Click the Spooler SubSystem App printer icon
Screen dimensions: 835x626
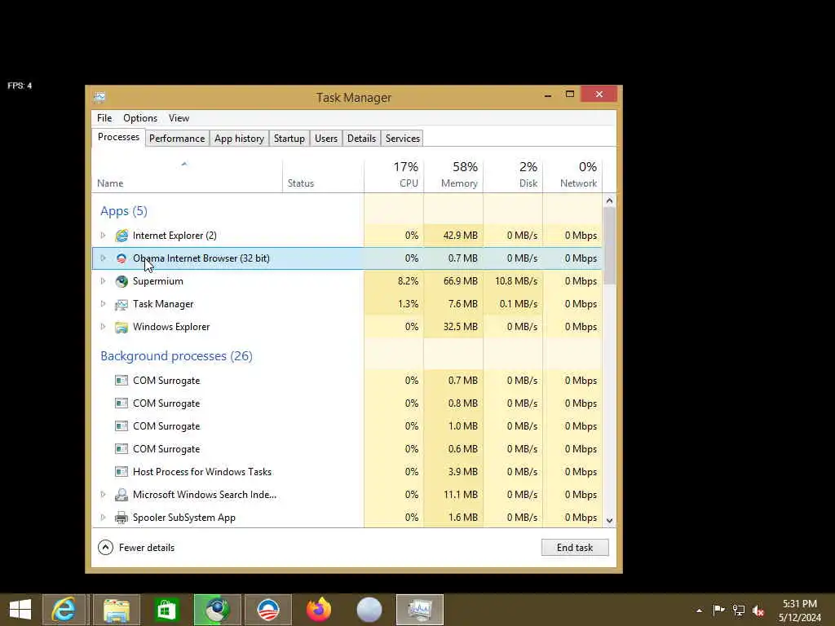121,518
